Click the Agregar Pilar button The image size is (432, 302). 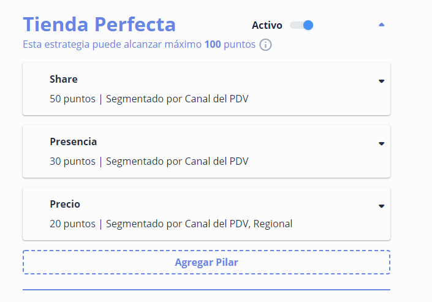click(206, 262)
